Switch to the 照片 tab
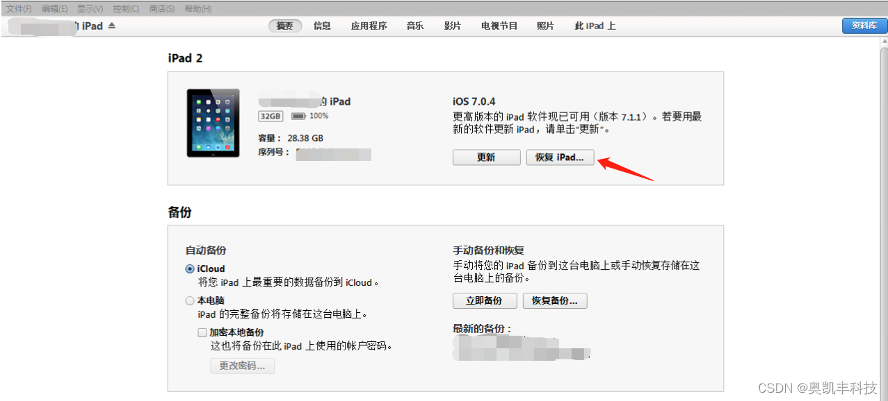Viewport: 888px width, 401px height. pyautogui.click(x=545, y=26)
